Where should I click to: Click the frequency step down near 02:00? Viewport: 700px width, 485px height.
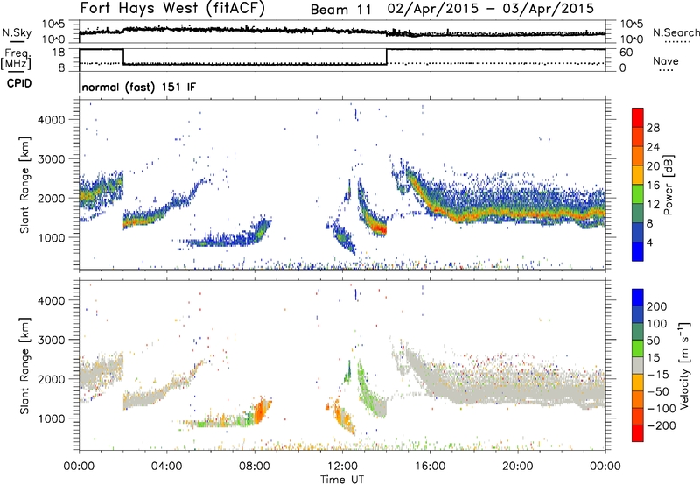coord(123,57)
